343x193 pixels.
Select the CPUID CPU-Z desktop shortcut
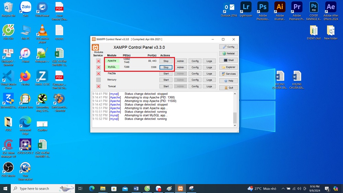point(25,146)
